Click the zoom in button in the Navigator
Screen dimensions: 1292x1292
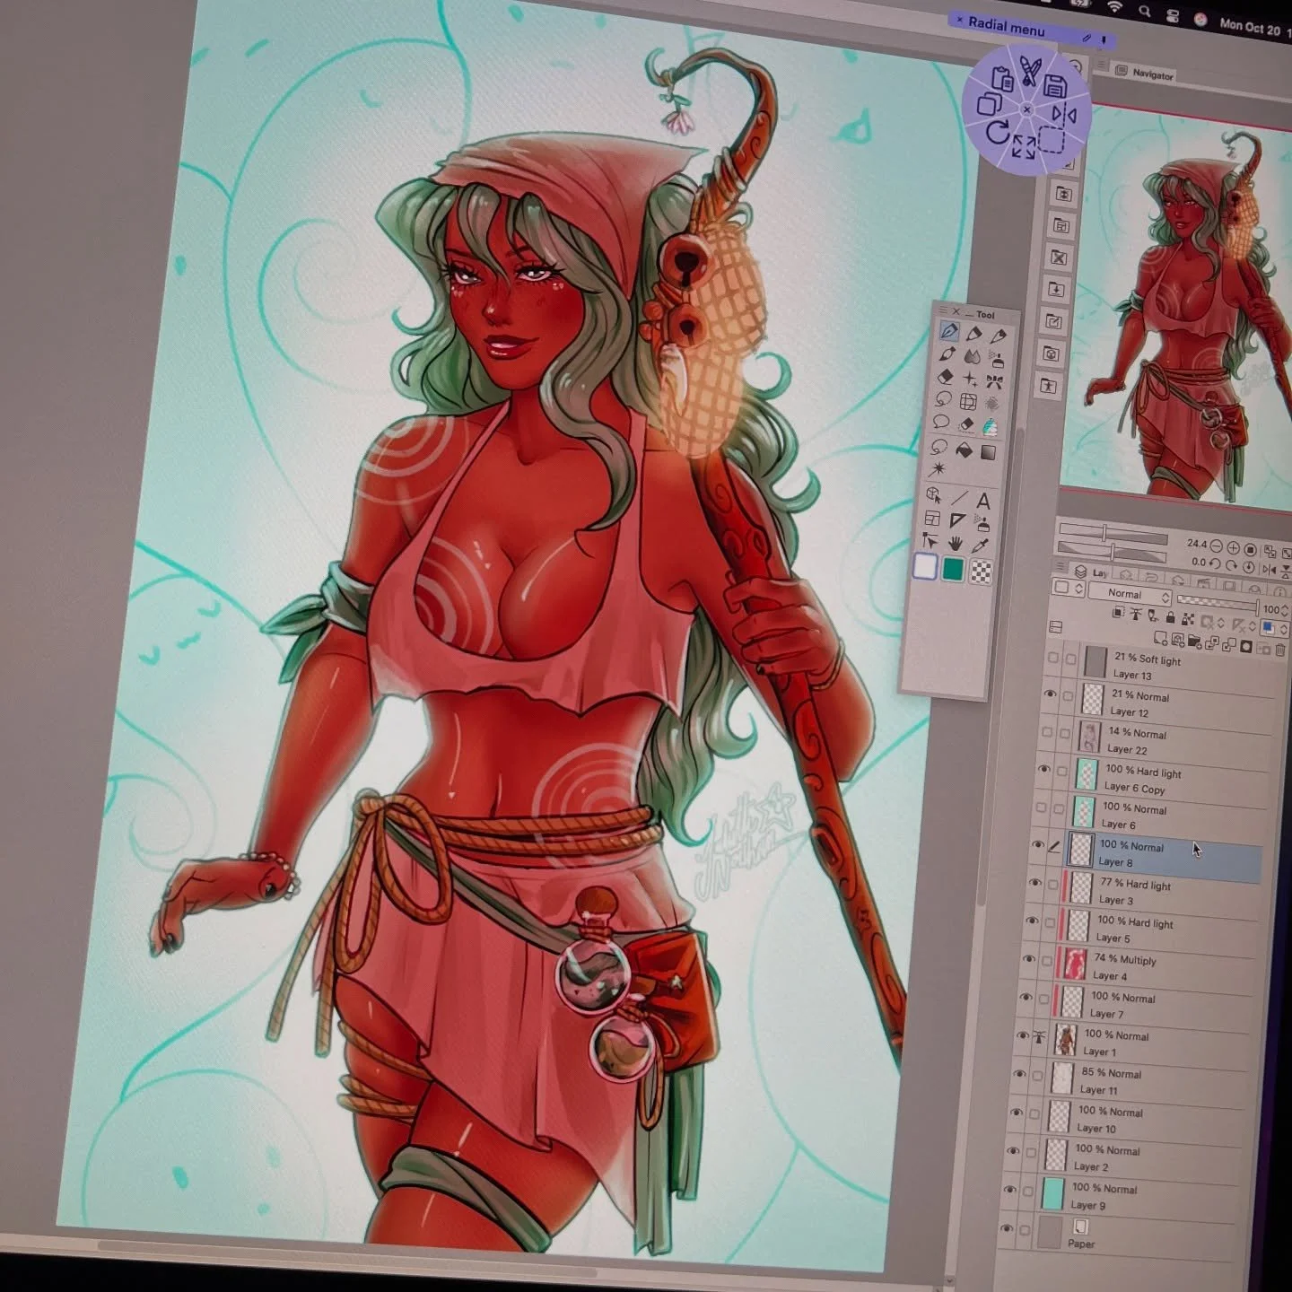coord(1232,547)
